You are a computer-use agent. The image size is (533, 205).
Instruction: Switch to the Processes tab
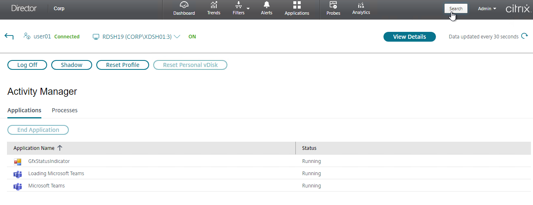point(65,110)
